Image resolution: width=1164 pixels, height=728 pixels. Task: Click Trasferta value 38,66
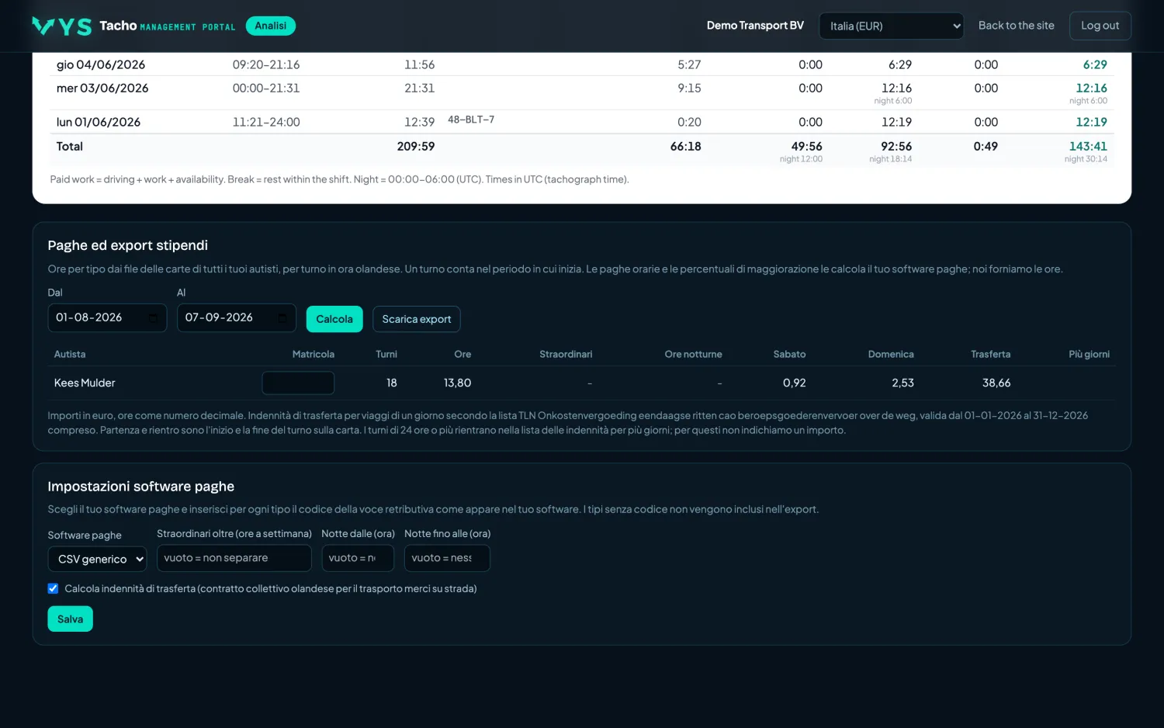996,383
